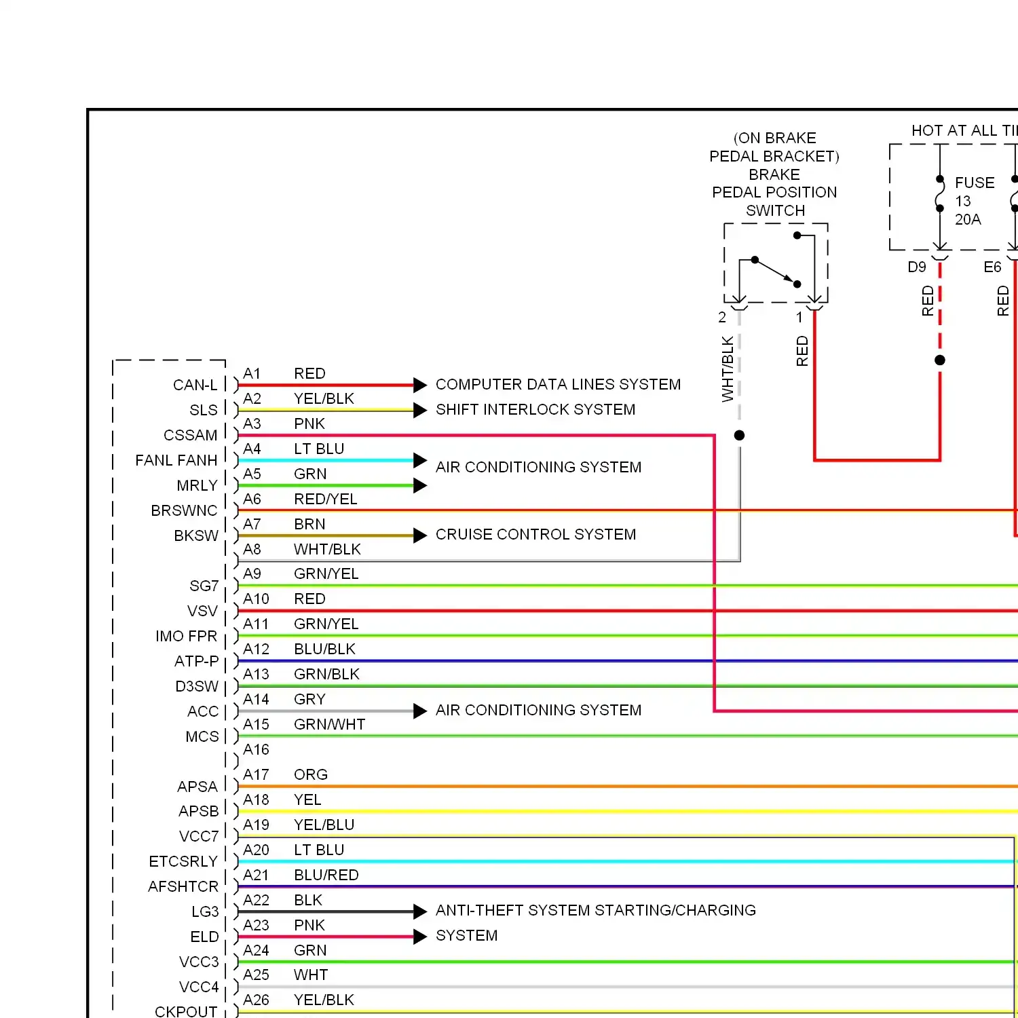Click the arrowhead ending the A22 black wire
Screen dimensions: 1018x1018
[x=420, y=911]
